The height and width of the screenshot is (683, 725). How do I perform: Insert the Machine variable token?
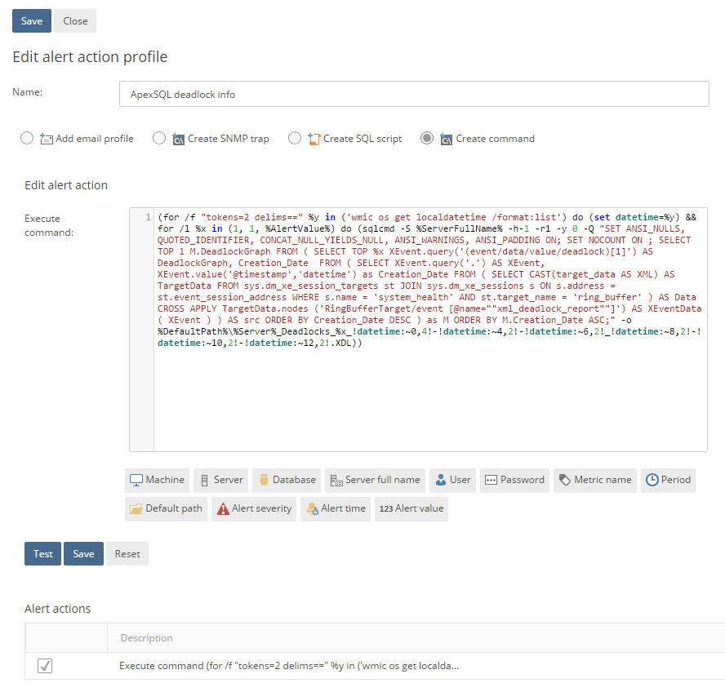pos(157,480)
